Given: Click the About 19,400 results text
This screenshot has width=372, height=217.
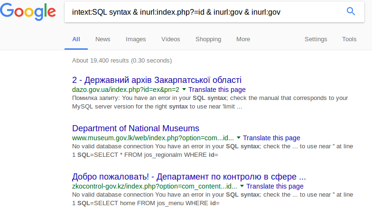Looking at the screenshot, I should (122, 61).
